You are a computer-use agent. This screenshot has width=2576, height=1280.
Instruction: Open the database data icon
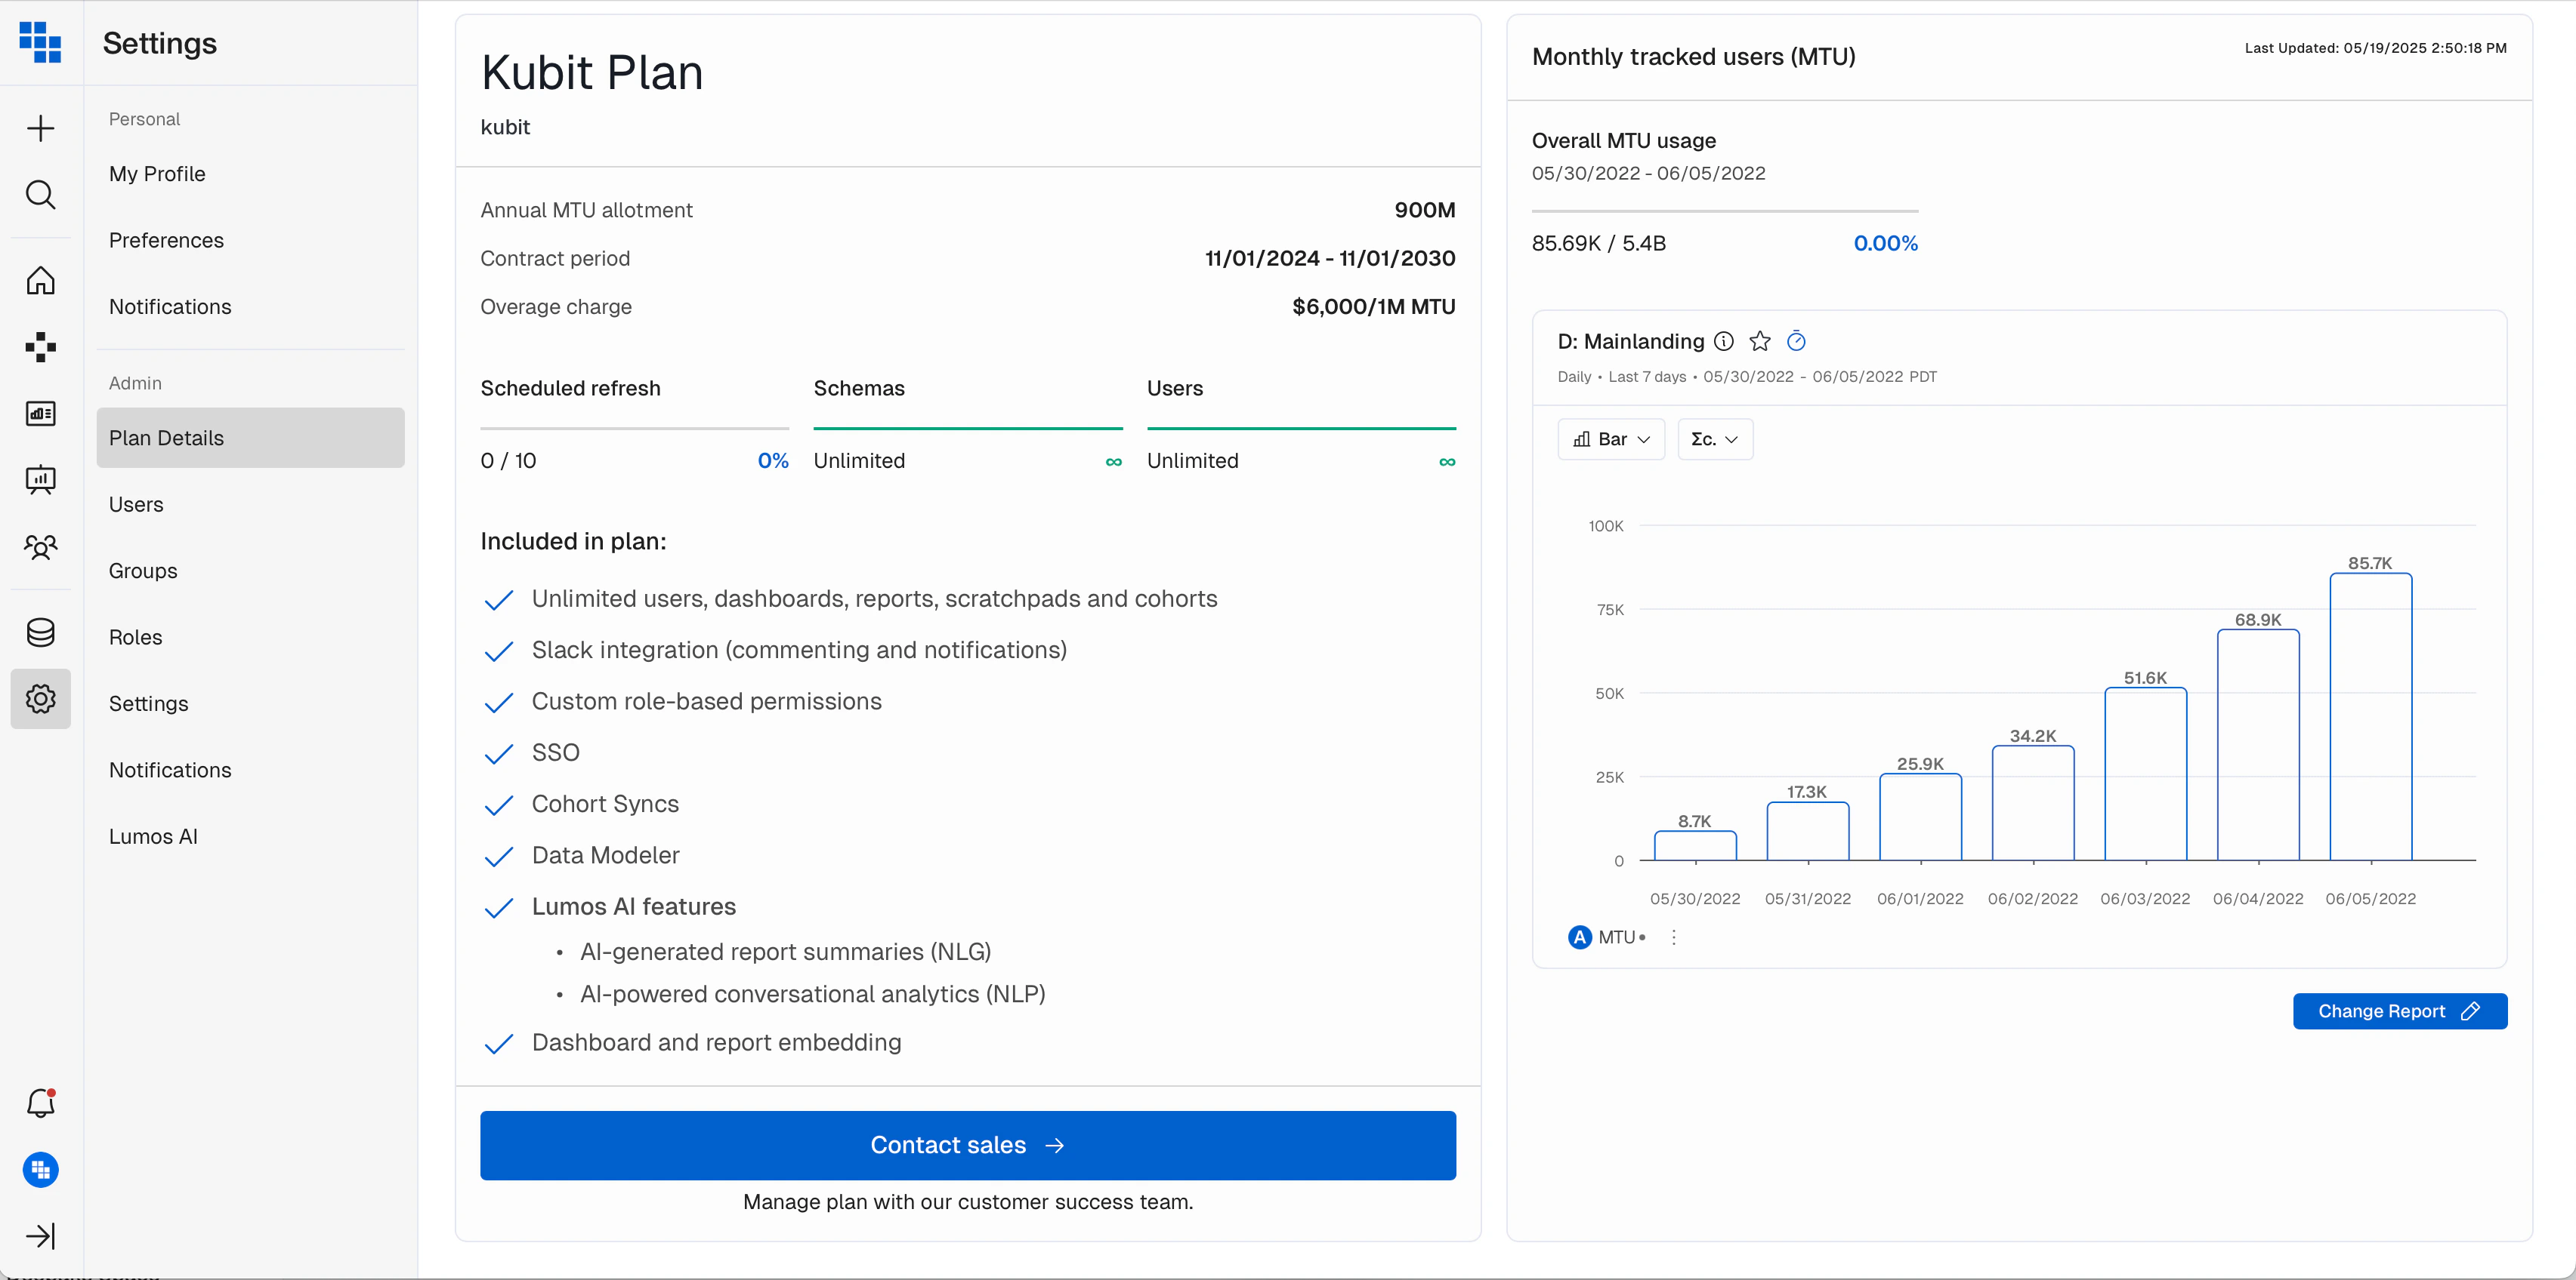pyautogui.click(x=40, y=632)
